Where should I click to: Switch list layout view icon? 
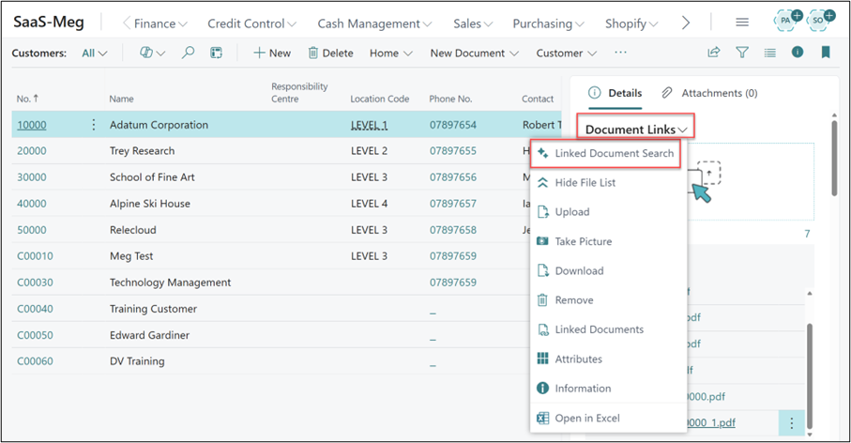pyautogui.click(x=769, y=53)
